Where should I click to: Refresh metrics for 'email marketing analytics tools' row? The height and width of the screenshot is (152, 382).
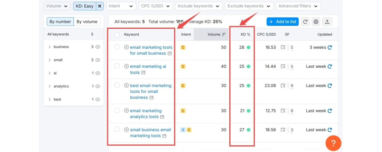(330, 111)
